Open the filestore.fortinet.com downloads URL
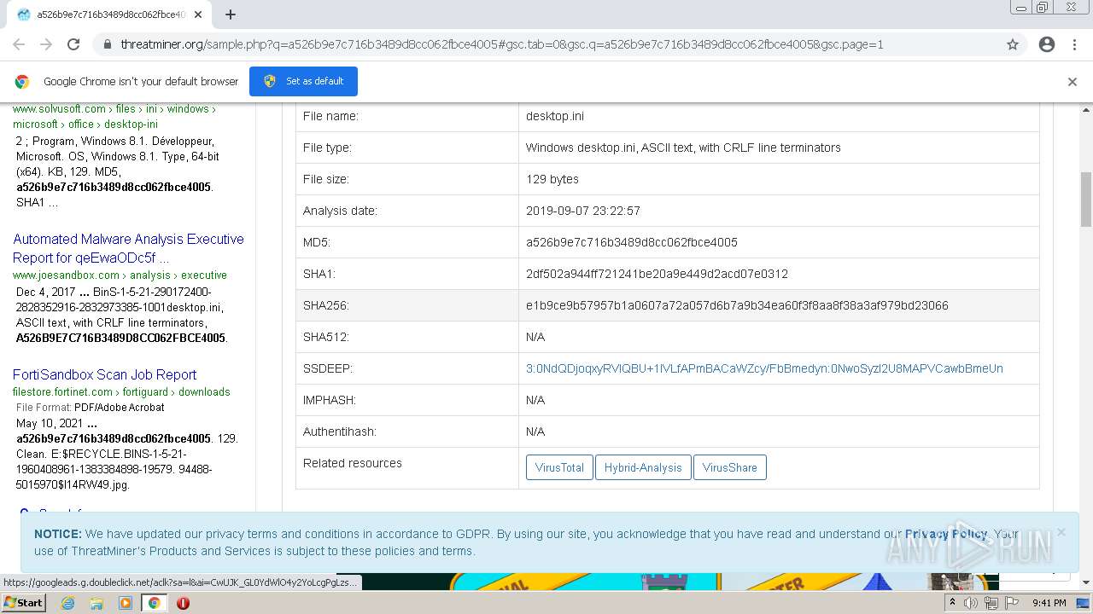 point(121,391)
